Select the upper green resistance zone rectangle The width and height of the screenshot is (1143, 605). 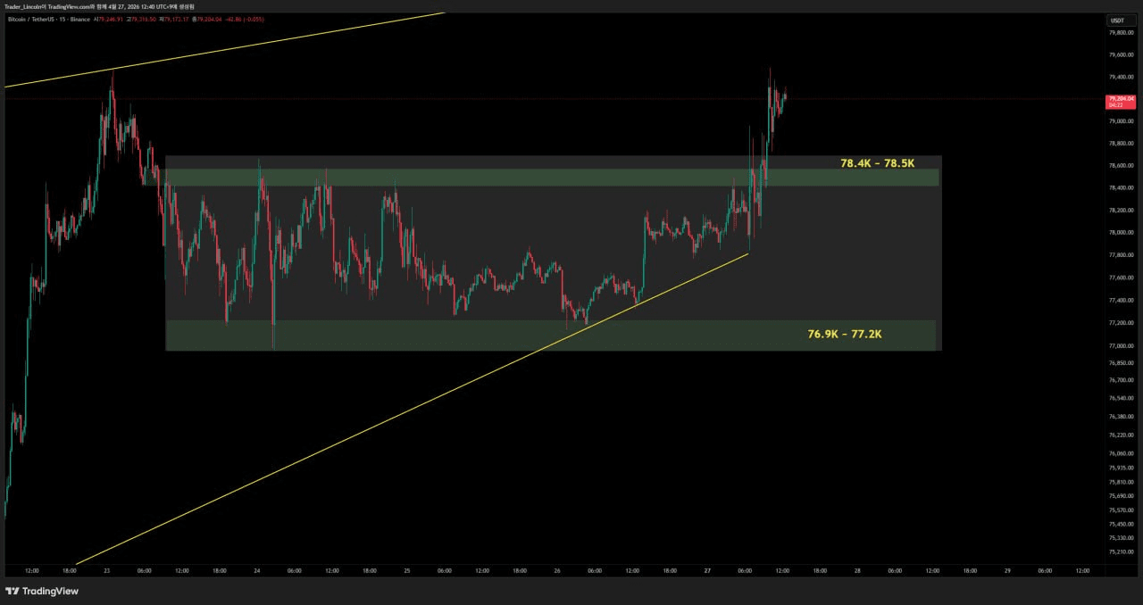click(552, 178)
